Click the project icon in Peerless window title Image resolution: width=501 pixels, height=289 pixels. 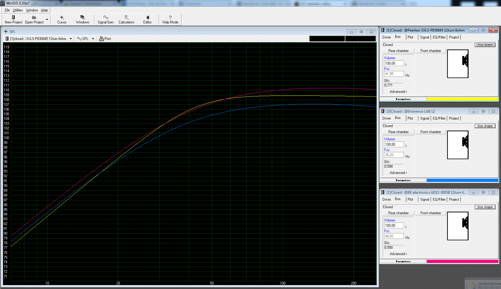(383, 30)
